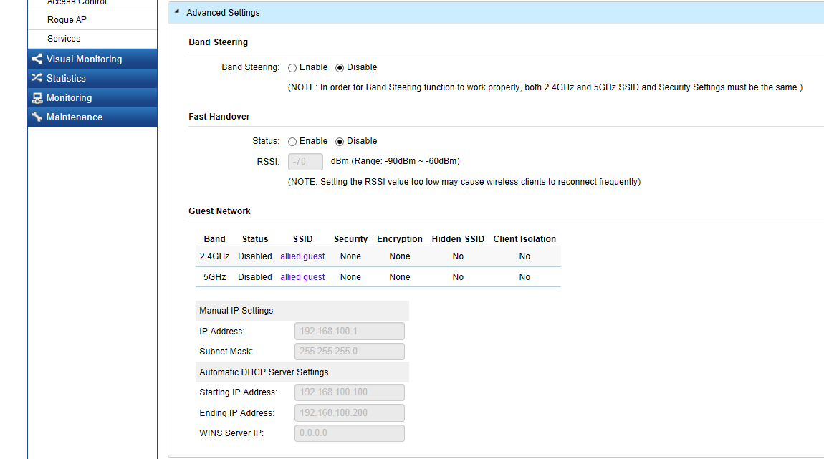Click the Visual Monitoring share icon
Viewport: 824px width, 459px height.
click(37, 59)
